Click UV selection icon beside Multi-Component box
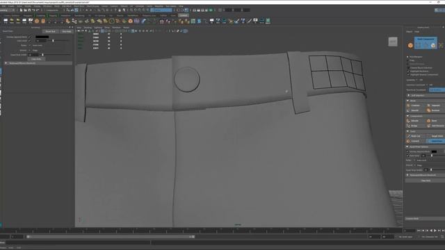The width and height of the screenshot is (445, 250). pos(441,45)
